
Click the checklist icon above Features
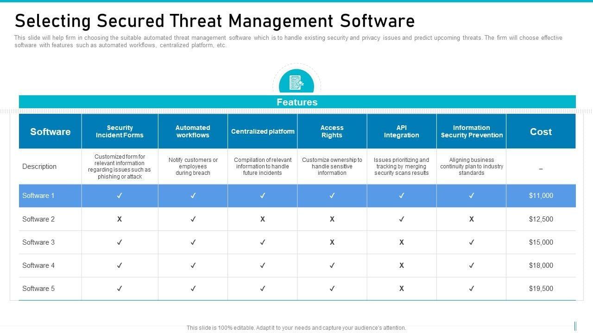[x=296, y=83]
